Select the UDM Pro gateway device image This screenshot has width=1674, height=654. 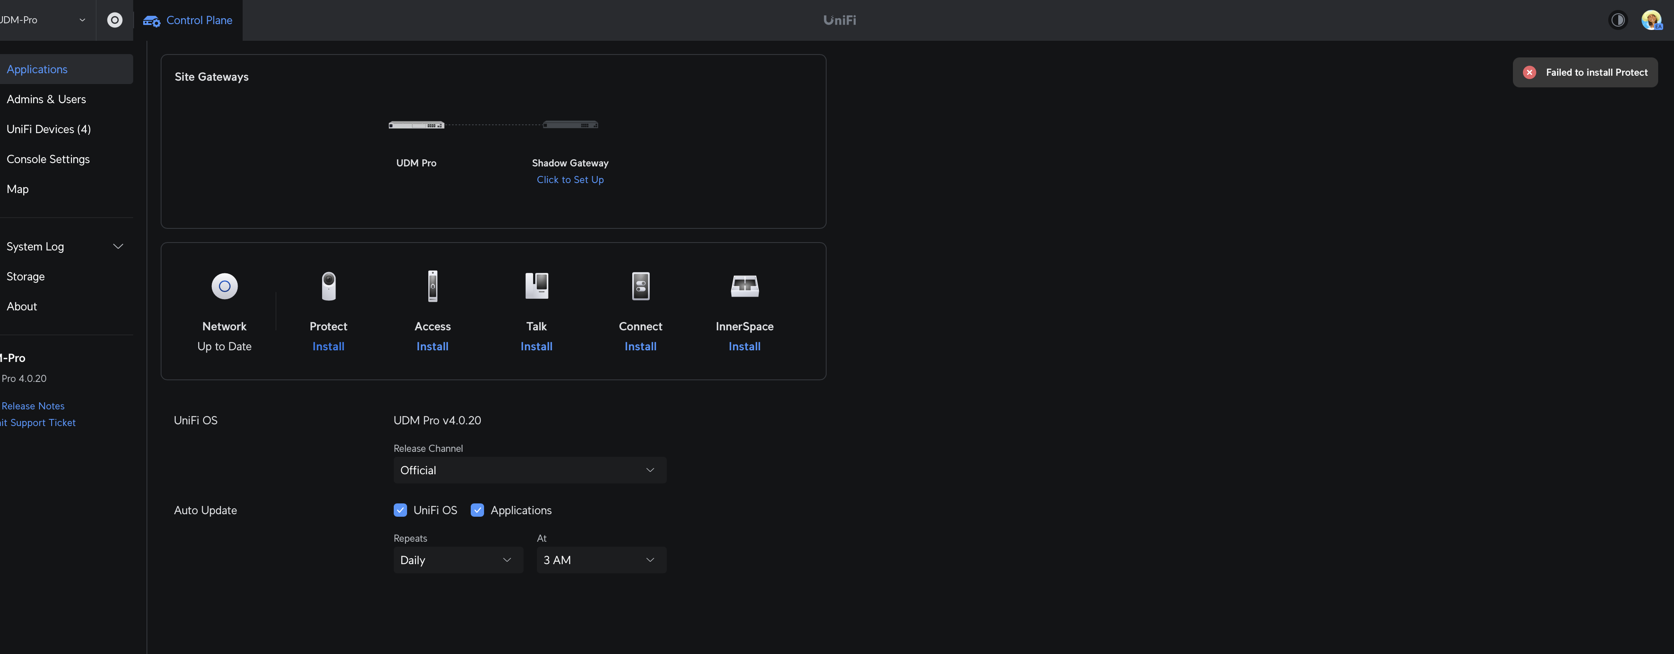point(417,125)
